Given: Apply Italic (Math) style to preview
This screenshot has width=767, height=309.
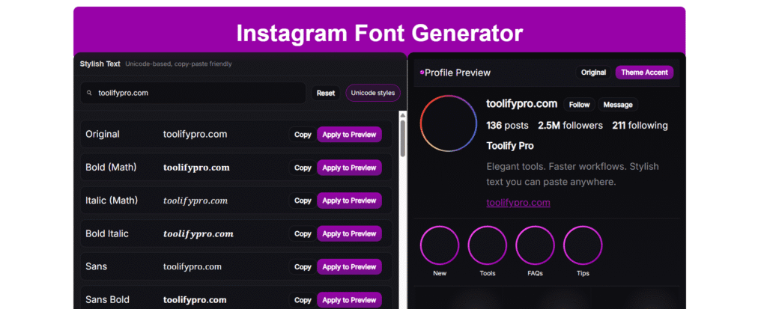Looking at the screenshot, I should pyautogui.click(x=349, y=201).
